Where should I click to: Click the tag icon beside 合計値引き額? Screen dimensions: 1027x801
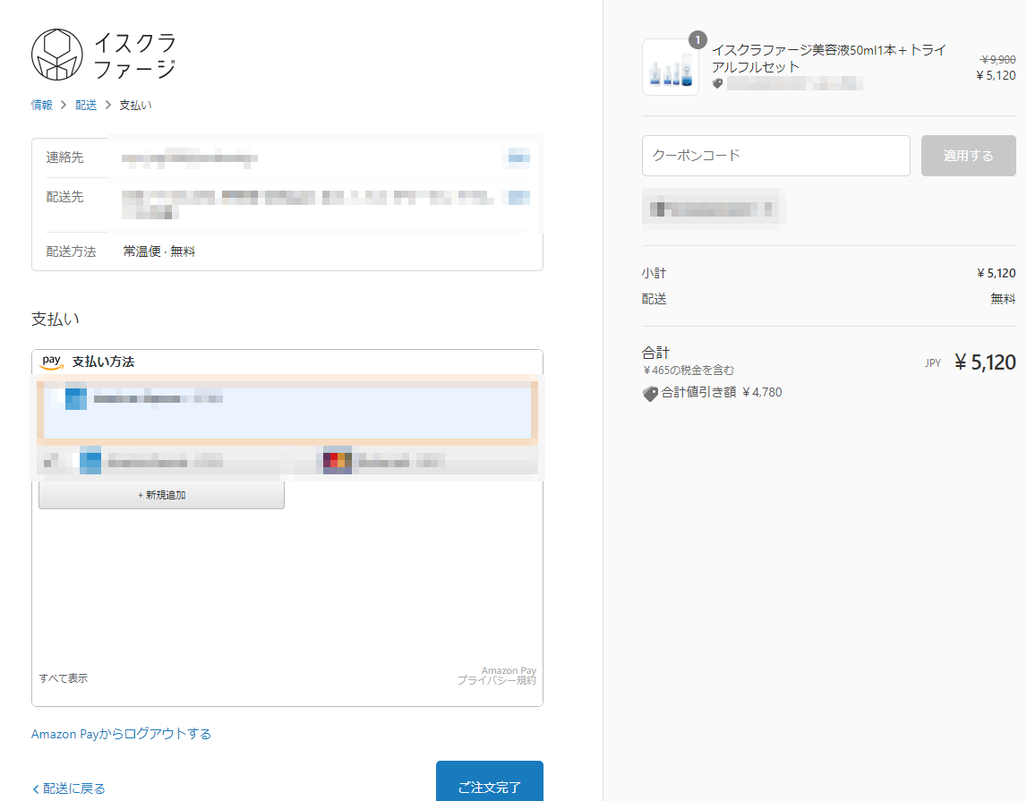click(x=650, y=393)
